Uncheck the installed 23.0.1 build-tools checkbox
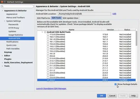This screenshot has height=99, width=140. [x=48, y=80]
